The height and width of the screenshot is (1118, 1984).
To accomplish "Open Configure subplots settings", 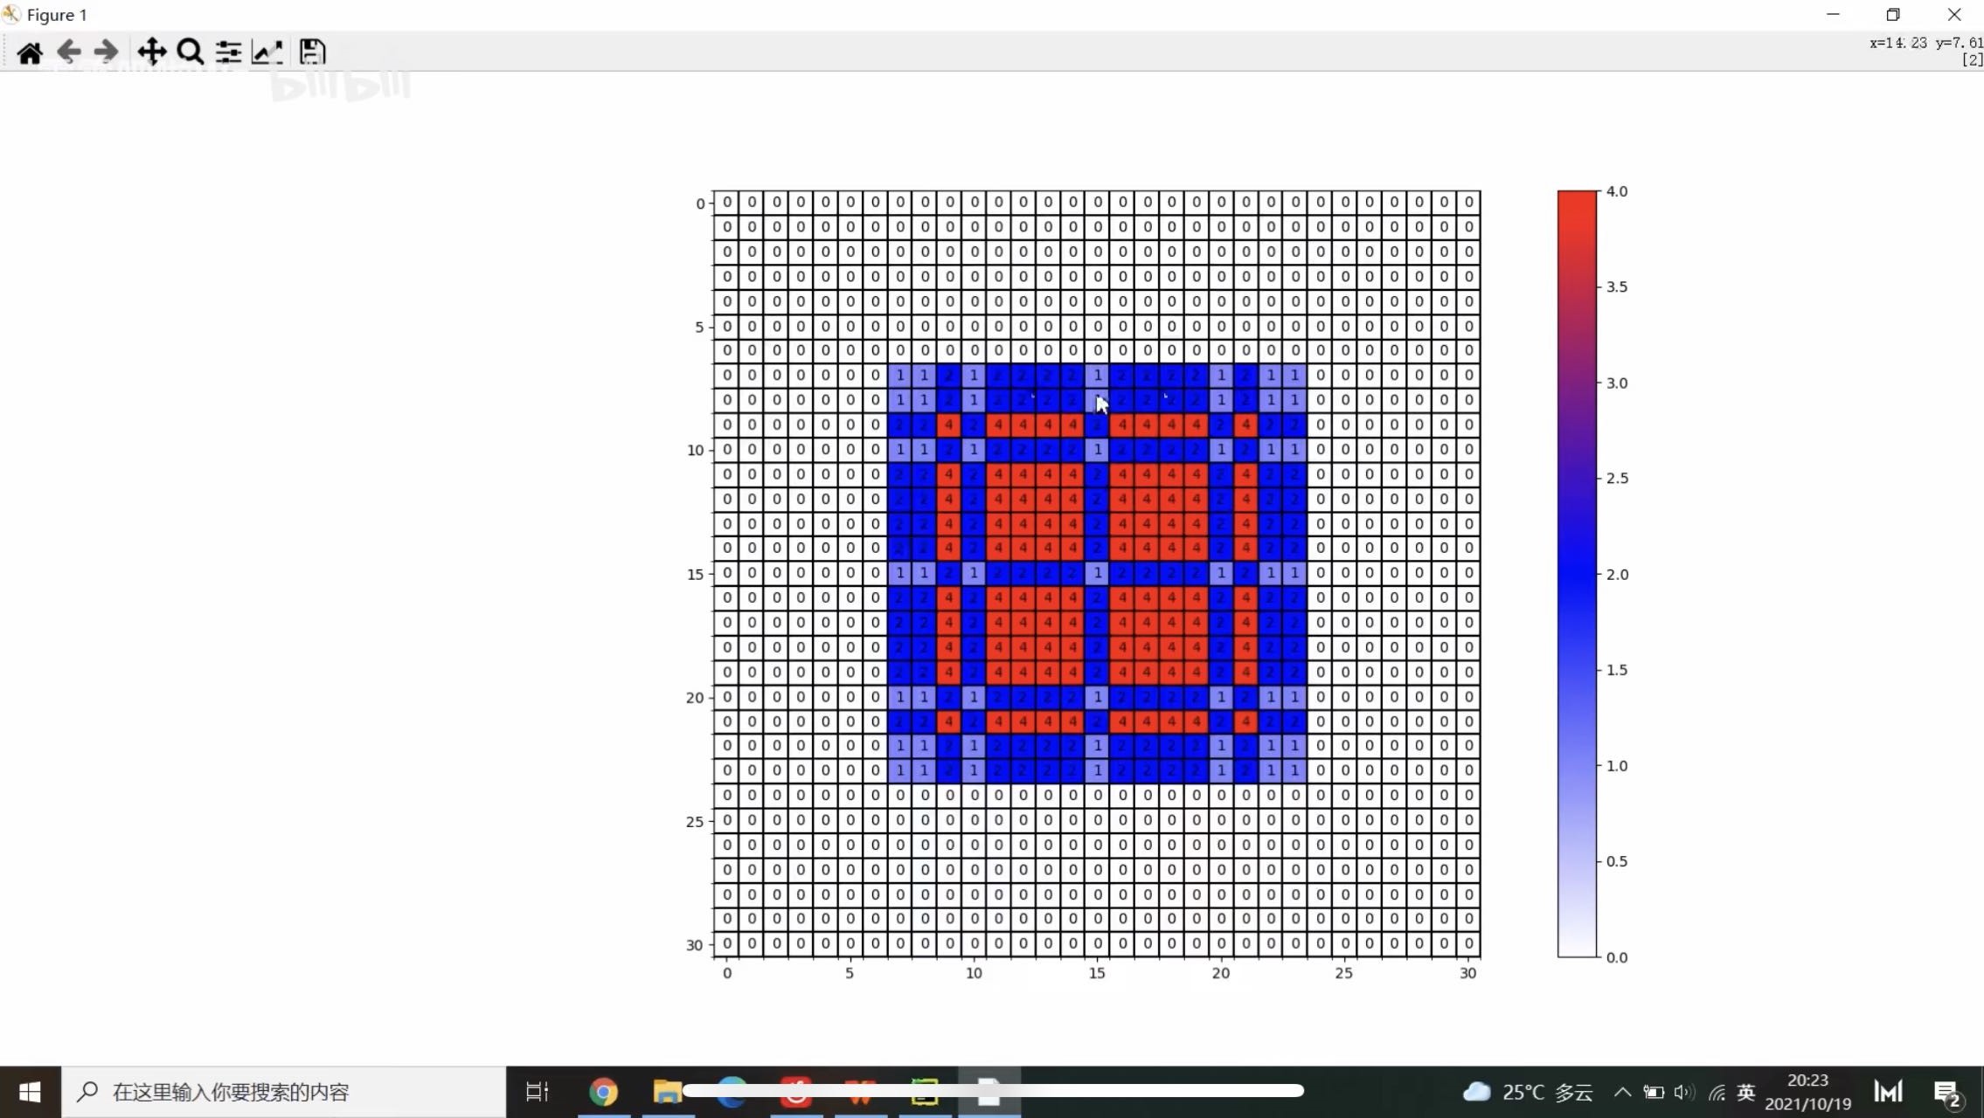I will 228,52.
